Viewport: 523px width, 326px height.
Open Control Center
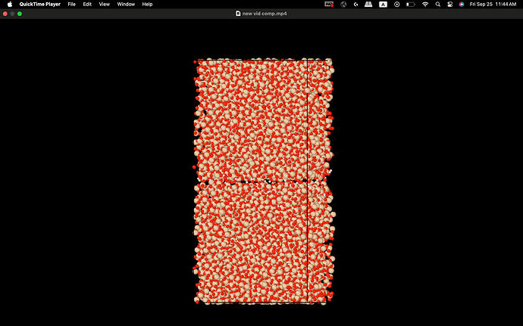pyautogui.click(x=449, y=5)
